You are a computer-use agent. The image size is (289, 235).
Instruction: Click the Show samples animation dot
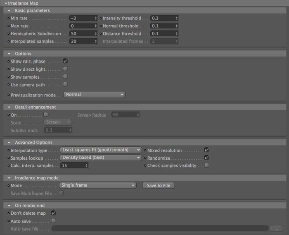[9, 77]
